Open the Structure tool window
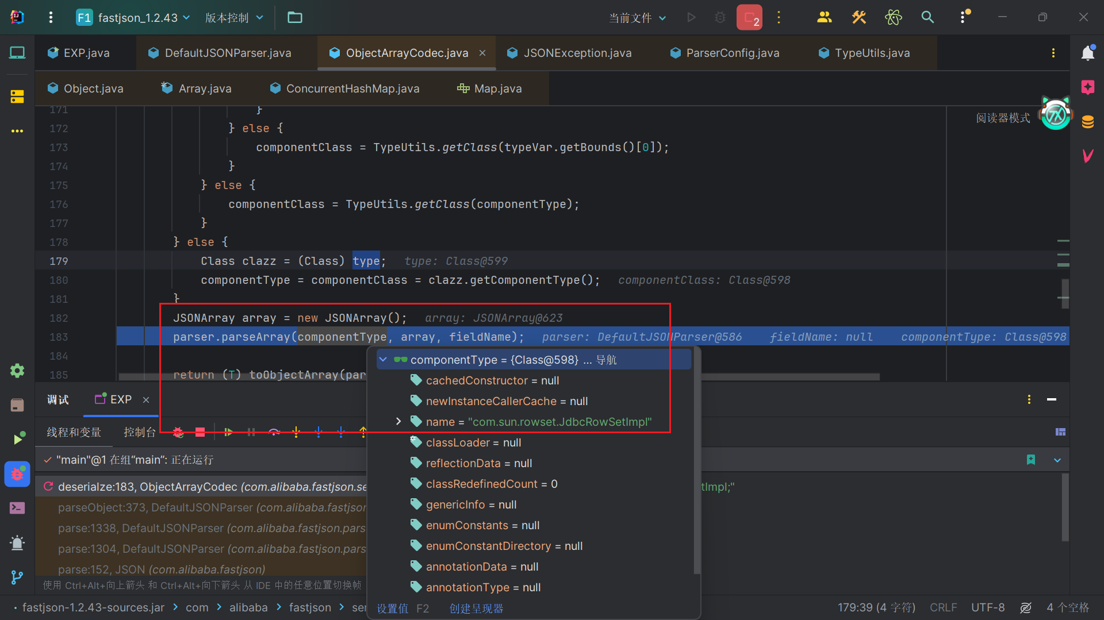The image size is (1104, 620). click(17, 97)
